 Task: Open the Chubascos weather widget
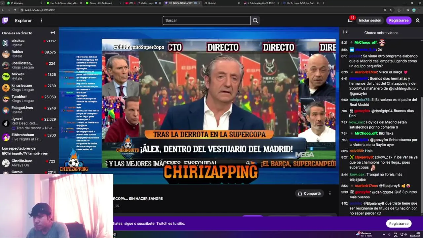point(364,234)
